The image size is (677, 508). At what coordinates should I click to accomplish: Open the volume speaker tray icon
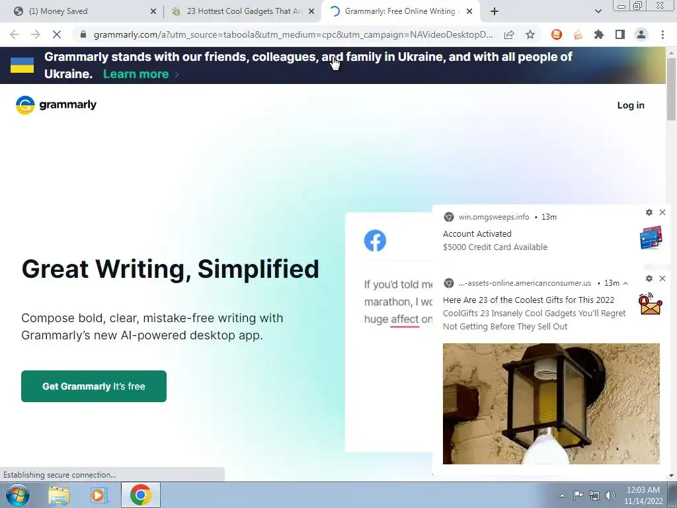tap(610, 495)
